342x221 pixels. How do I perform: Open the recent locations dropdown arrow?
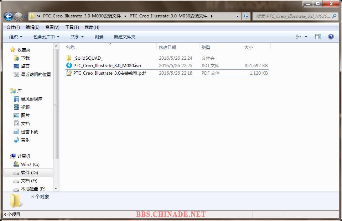[25, 16]
